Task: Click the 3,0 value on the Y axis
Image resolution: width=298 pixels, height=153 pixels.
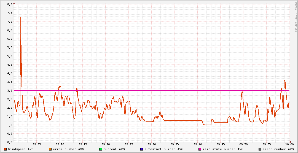Action: click(9, 90)
